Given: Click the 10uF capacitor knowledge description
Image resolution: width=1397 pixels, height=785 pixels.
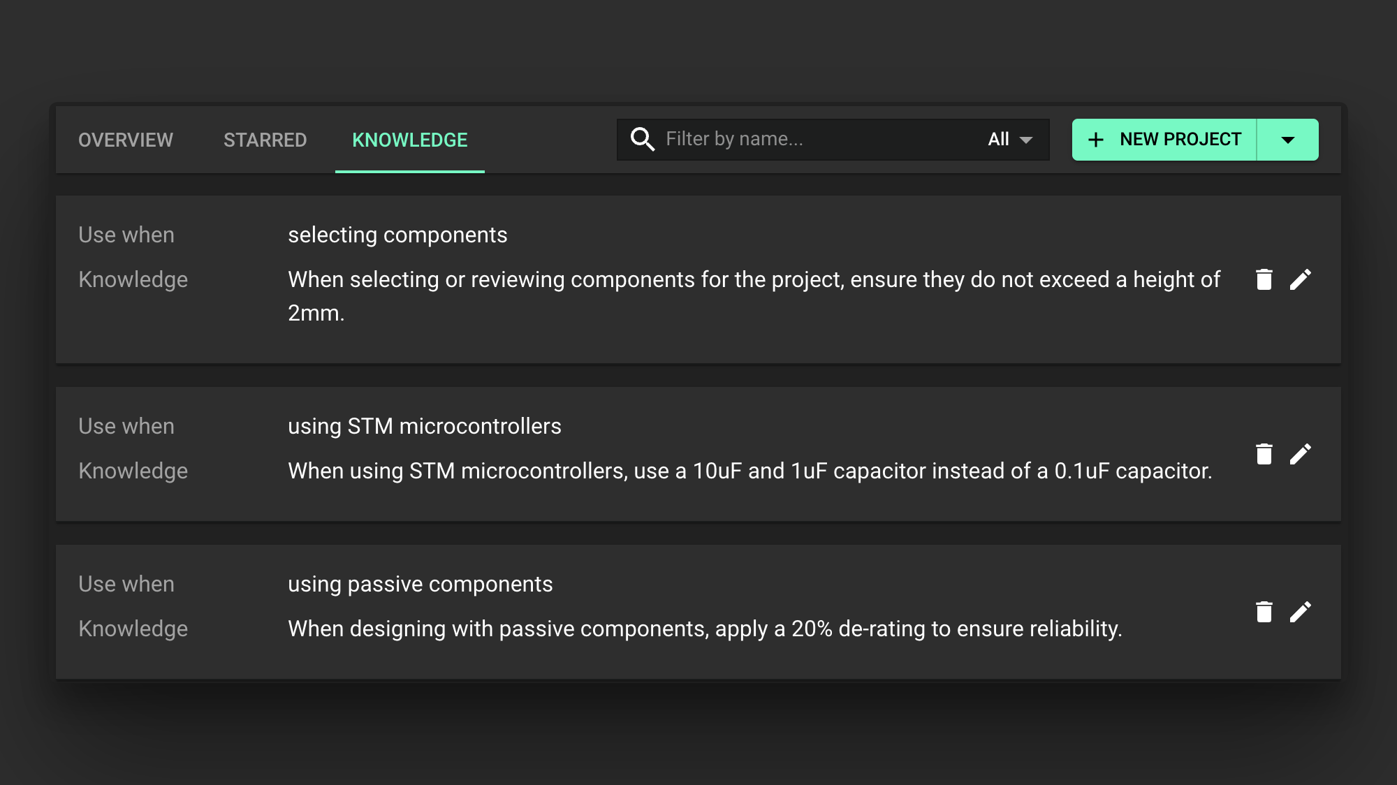Looking at the screenshot, I should pos(749,471).
